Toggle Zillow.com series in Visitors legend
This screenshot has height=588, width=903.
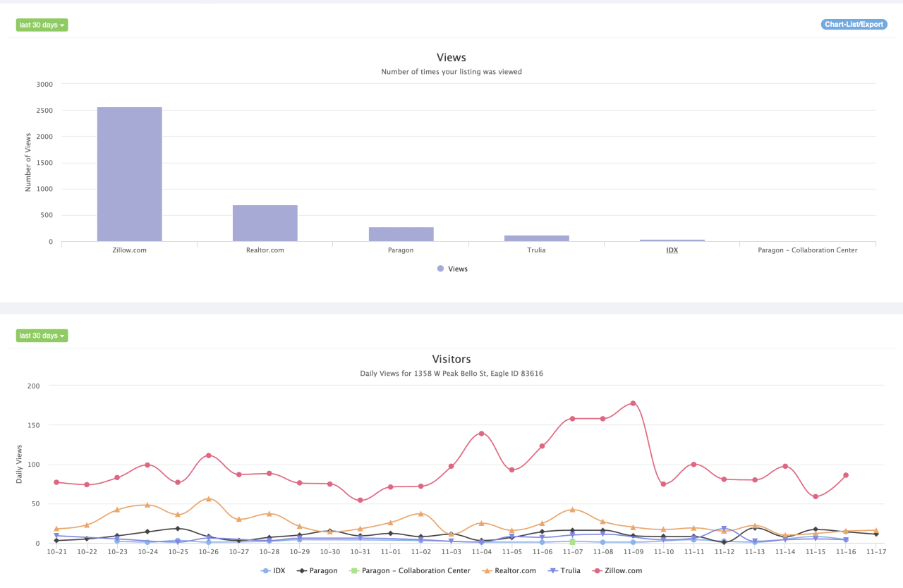(x=617, y=570)
